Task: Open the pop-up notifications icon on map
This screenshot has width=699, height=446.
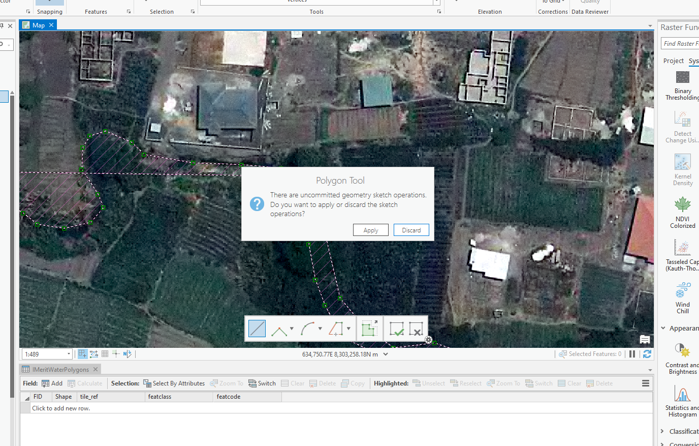Action: 645,340
